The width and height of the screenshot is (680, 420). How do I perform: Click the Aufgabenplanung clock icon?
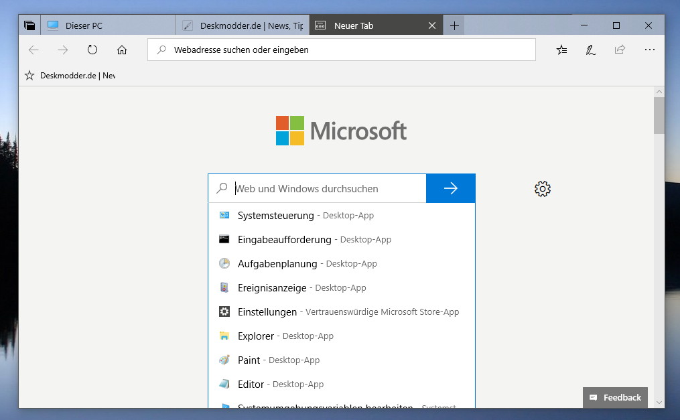[x=224, y=263]
